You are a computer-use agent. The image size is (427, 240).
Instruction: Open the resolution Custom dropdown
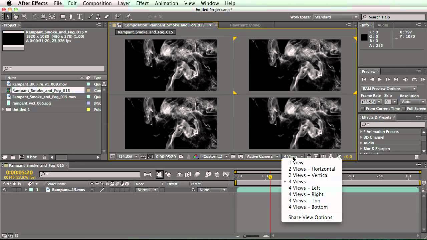(x=215, y=156)
